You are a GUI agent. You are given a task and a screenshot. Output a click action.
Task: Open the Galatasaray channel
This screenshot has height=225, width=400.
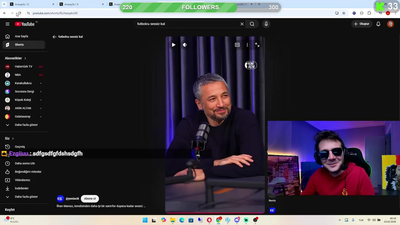[x=24, y=117]
